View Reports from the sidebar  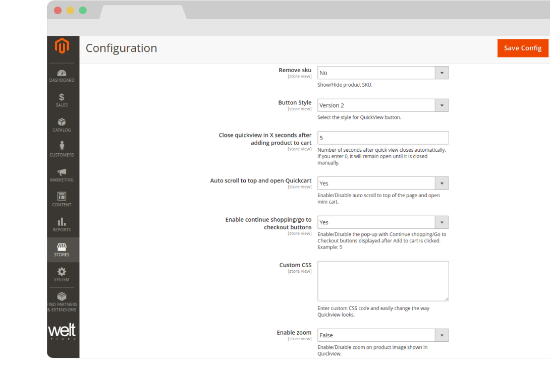point(62,224)
